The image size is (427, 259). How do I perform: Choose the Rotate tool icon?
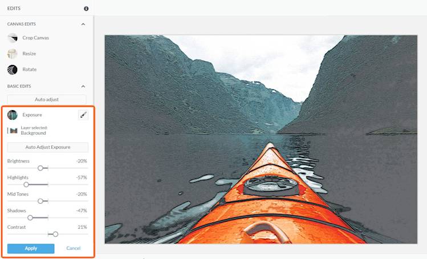[x=12, y=70]
